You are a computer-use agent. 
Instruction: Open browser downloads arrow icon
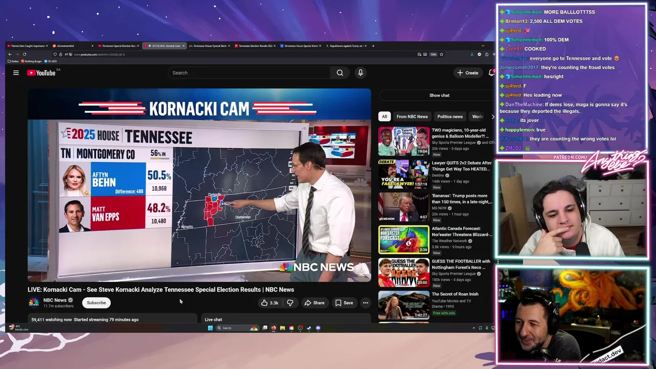472,54
